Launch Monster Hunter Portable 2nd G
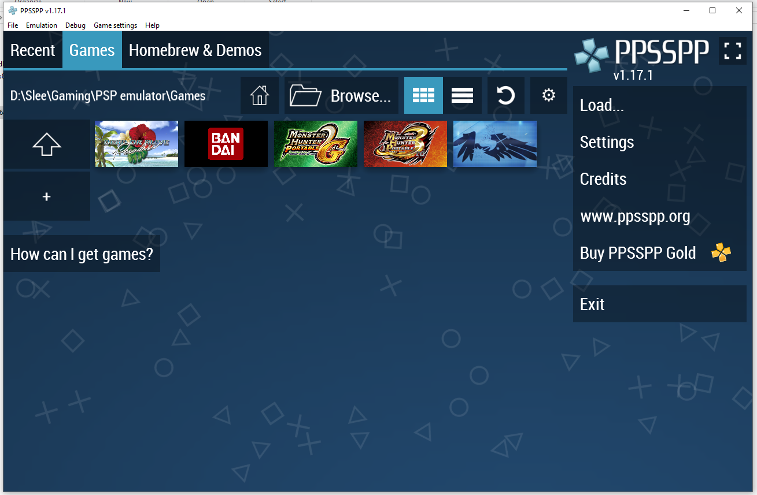Image resolution: width=757 pixels, height=495 pixels. pyautogui.click(x=316, y=144)
